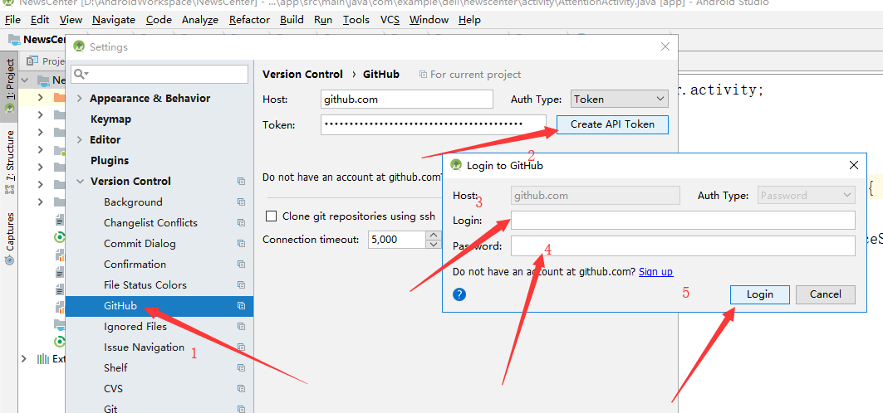The width and height of the screenshot is (883, 413).
Task: Select Plugins in the settings tree
Action: [x=110, y=161]
